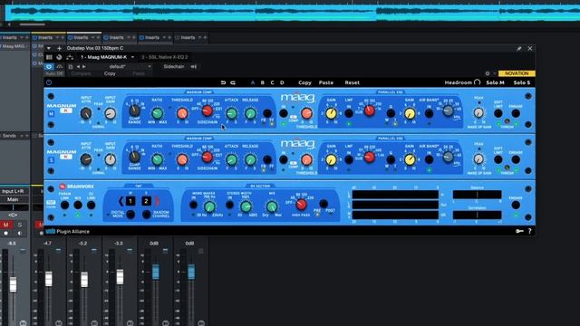Select next preset arrow
The width and height of the screenshot is (580, 326).
[84, 67]
